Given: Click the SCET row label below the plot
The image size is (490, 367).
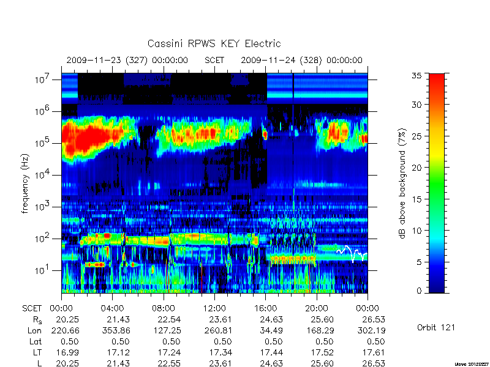Looking at the screenshot, I should [x=32, y=308].
